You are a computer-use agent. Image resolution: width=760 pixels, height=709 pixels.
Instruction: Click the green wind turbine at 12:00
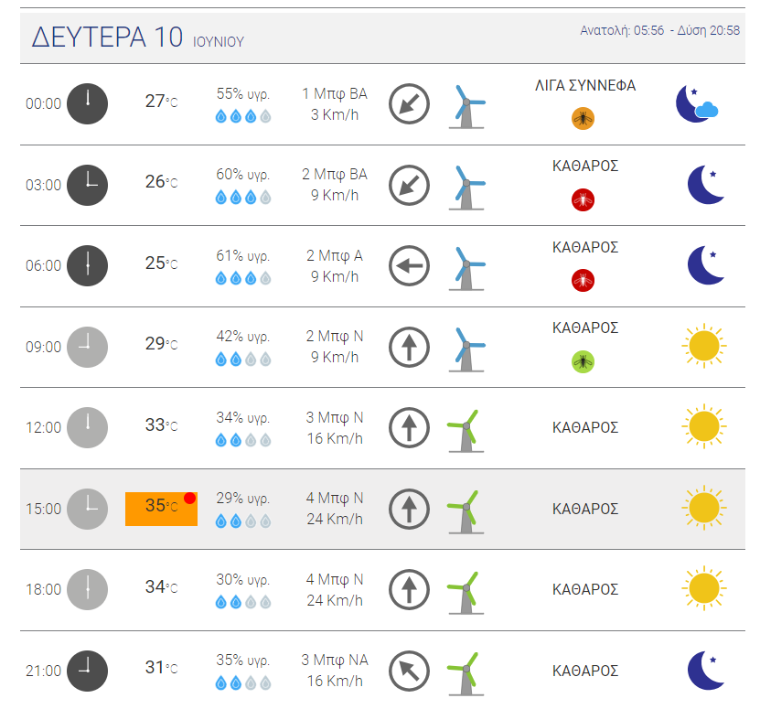(x=464, y=428)
